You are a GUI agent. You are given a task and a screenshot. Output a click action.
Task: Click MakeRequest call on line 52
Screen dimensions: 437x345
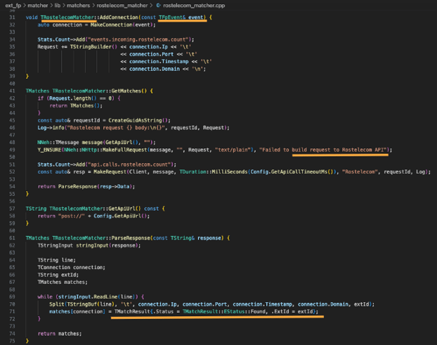click(110, 172)
